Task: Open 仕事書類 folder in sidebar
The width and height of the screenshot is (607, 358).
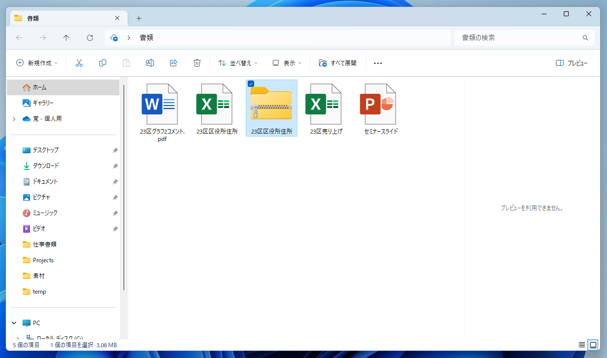Action: click(x=63, y=245)
